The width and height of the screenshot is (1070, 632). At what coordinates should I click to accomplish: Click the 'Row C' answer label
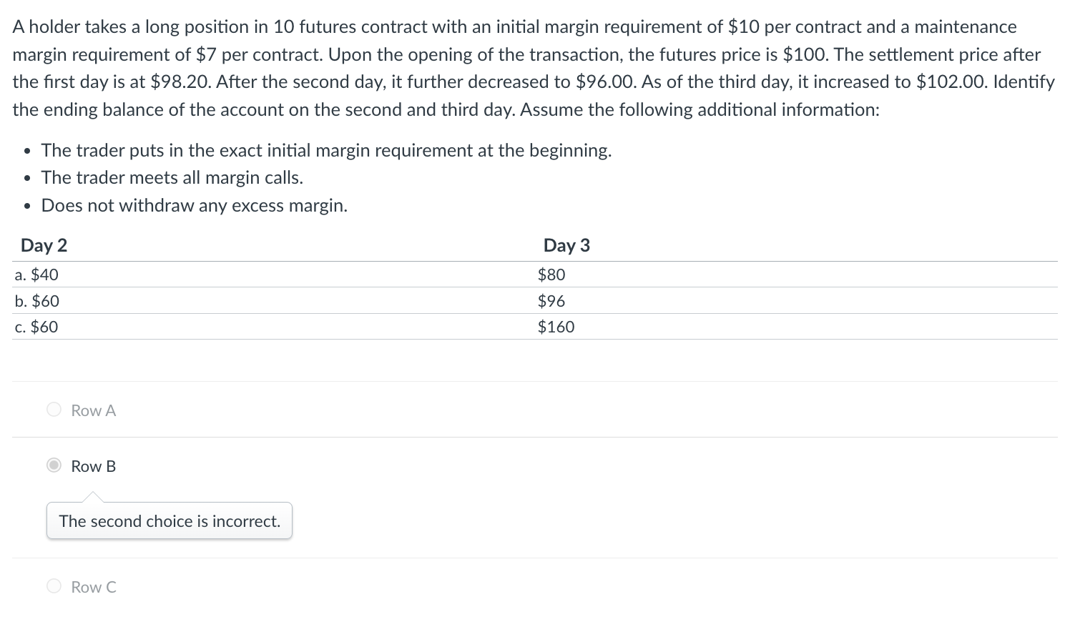click(x=94, y=587)
